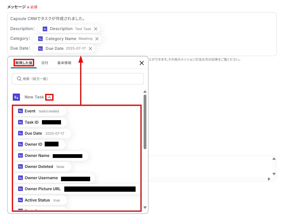Insert the Owner Username value
Image resolution: width=284 pixels, height=220 pixels.
coord(54,178)
